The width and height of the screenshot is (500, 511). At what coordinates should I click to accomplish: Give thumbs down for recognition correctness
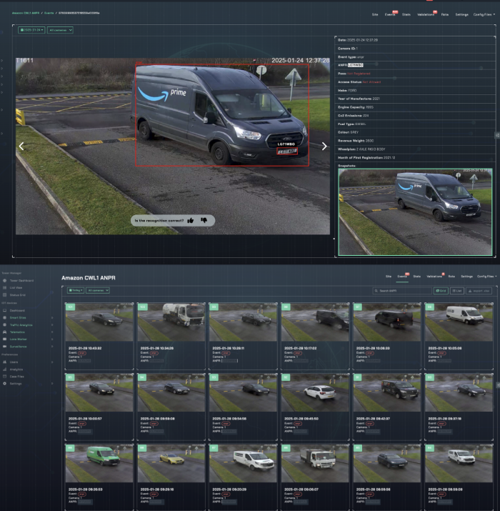[x=204, y=221]
